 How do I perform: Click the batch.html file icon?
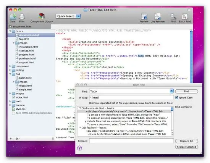(17, 78)
